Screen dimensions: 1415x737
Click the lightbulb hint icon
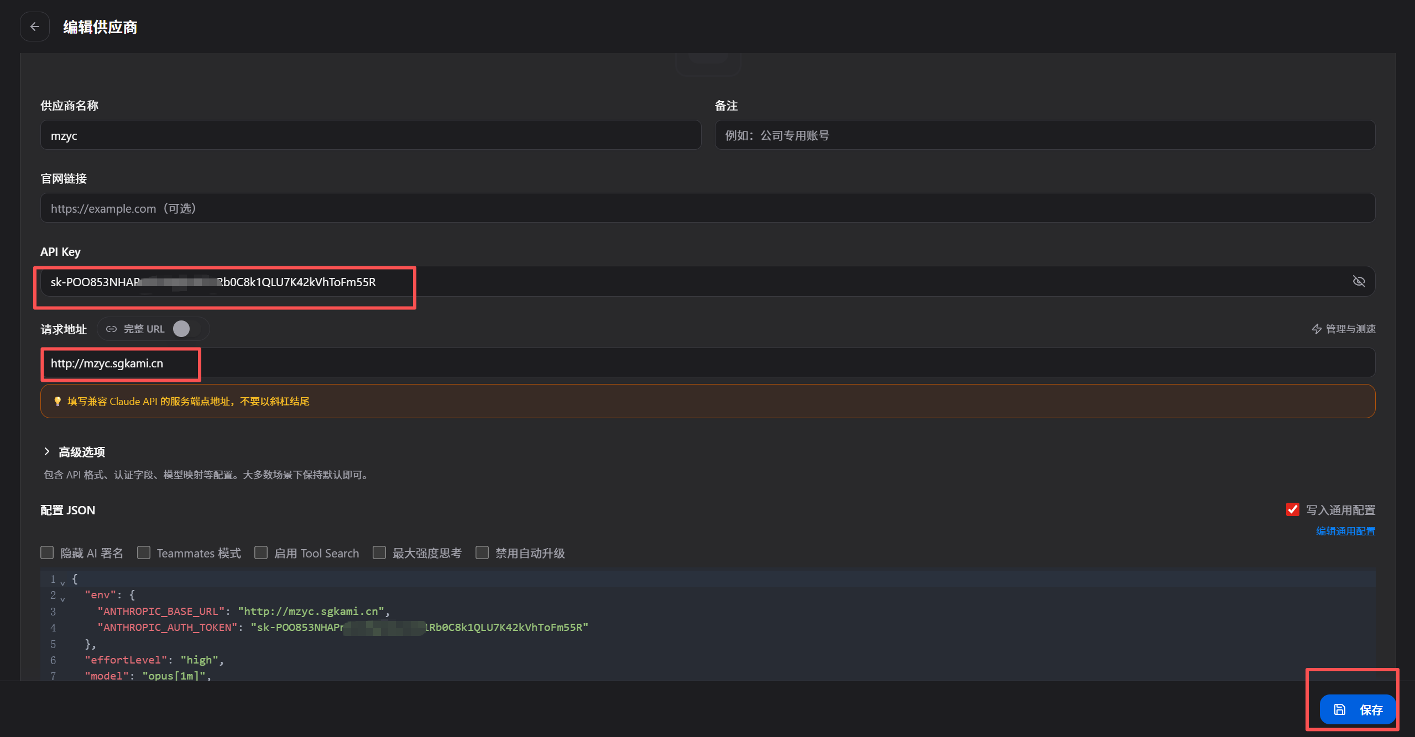[58, 401]
